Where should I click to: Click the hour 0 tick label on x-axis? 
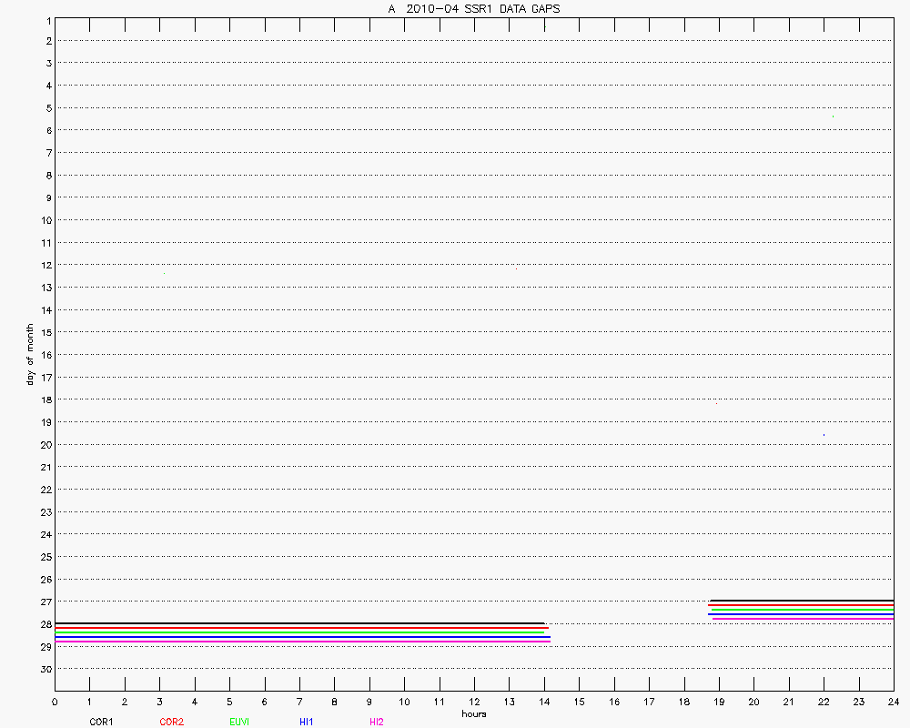click(x=55, y=702)
